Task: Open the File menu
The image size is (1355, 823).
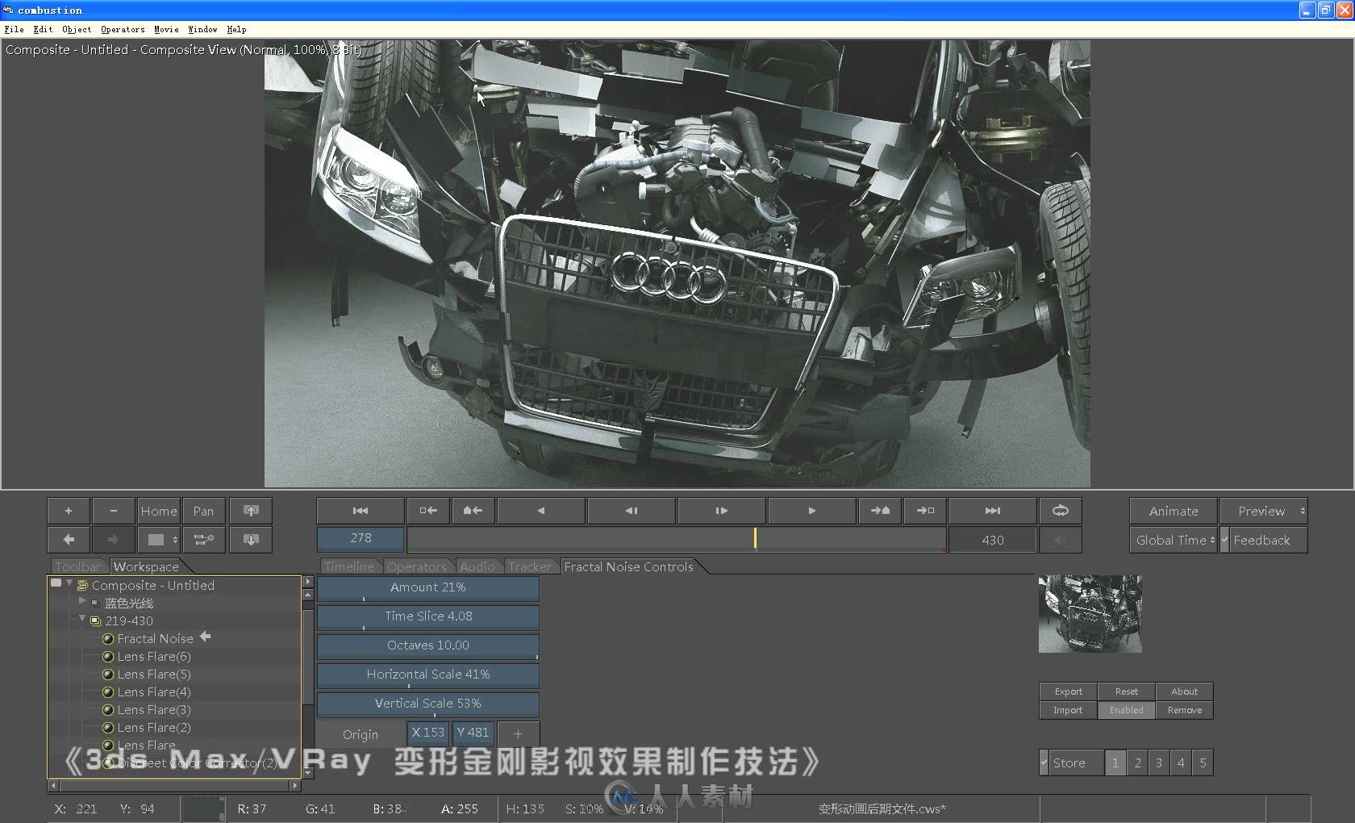Action: [x=14, y=29]
